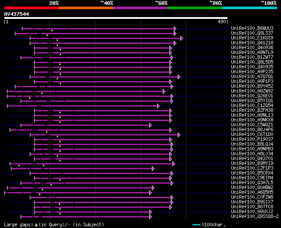
Task: Open the UniRef100_B9Y452 hit
Action: click(x=252, y=86)
